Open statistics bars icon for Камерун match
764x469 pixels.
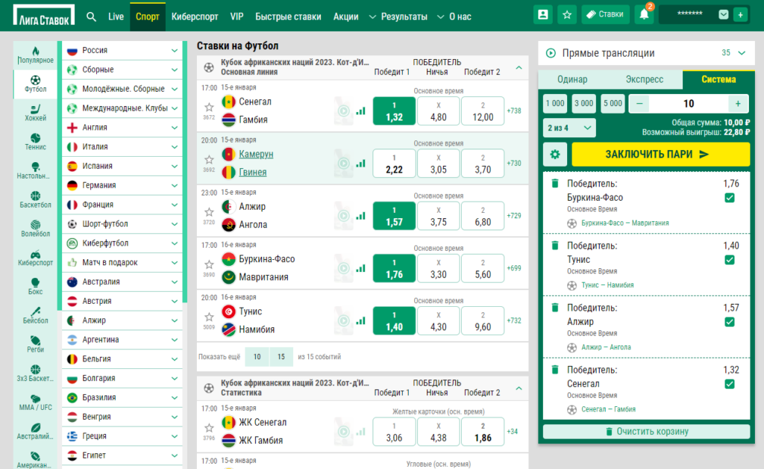(360, 164)
